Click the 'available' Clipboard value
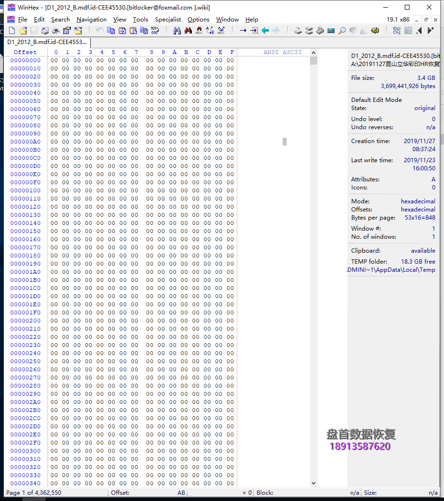The width and height of the screenshot is (444, 501). (x=423, y=251)
